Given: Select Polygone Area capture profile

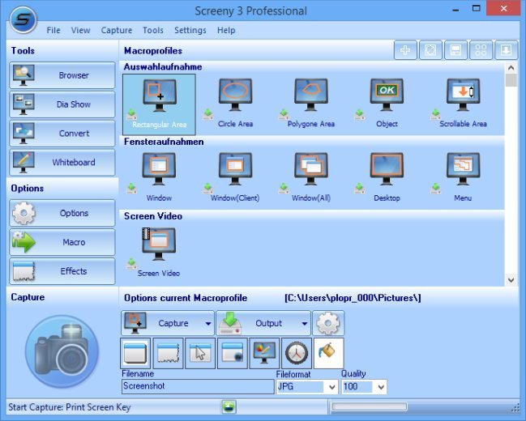Looking at the screenshot, I should coord(311,104).
